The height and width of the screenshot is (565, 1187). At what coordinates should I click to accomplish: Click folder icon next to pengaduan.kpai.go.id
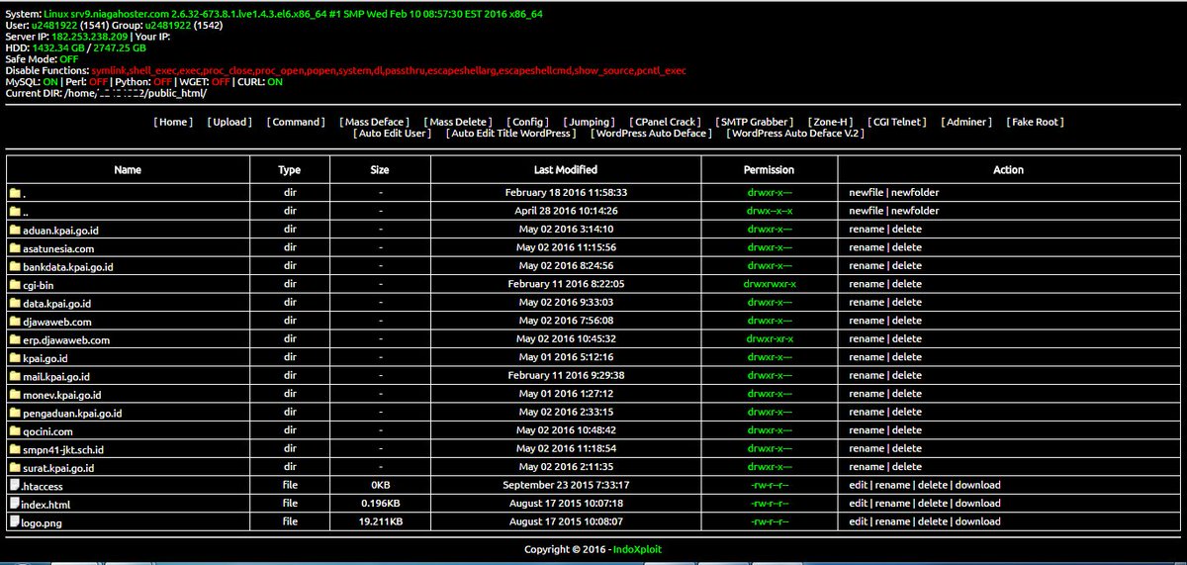click(15, 413)
